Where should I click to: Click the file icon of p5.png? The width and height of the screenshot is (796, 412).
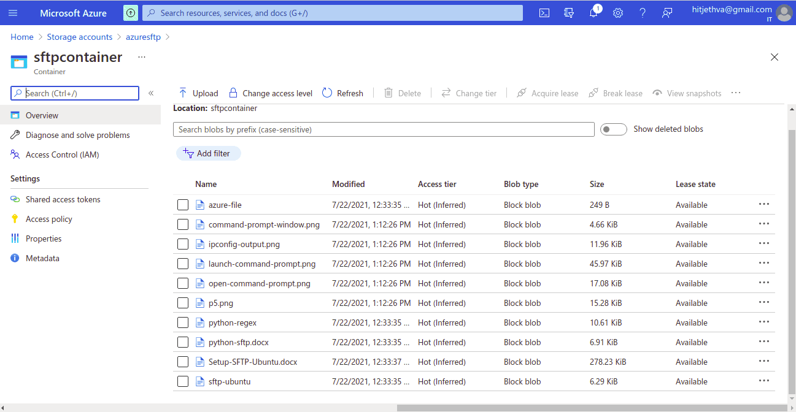click(199, 303)
